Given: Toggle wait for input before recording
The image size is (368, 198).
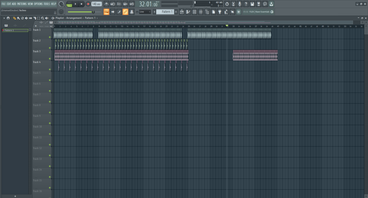Looking at the screenshot, I should 113,4.
